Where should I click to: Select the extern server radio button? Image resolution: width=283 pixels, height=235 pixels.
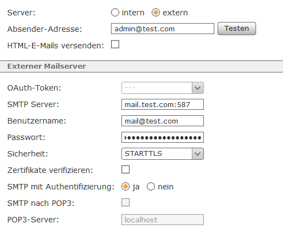(x=156, y=13)
